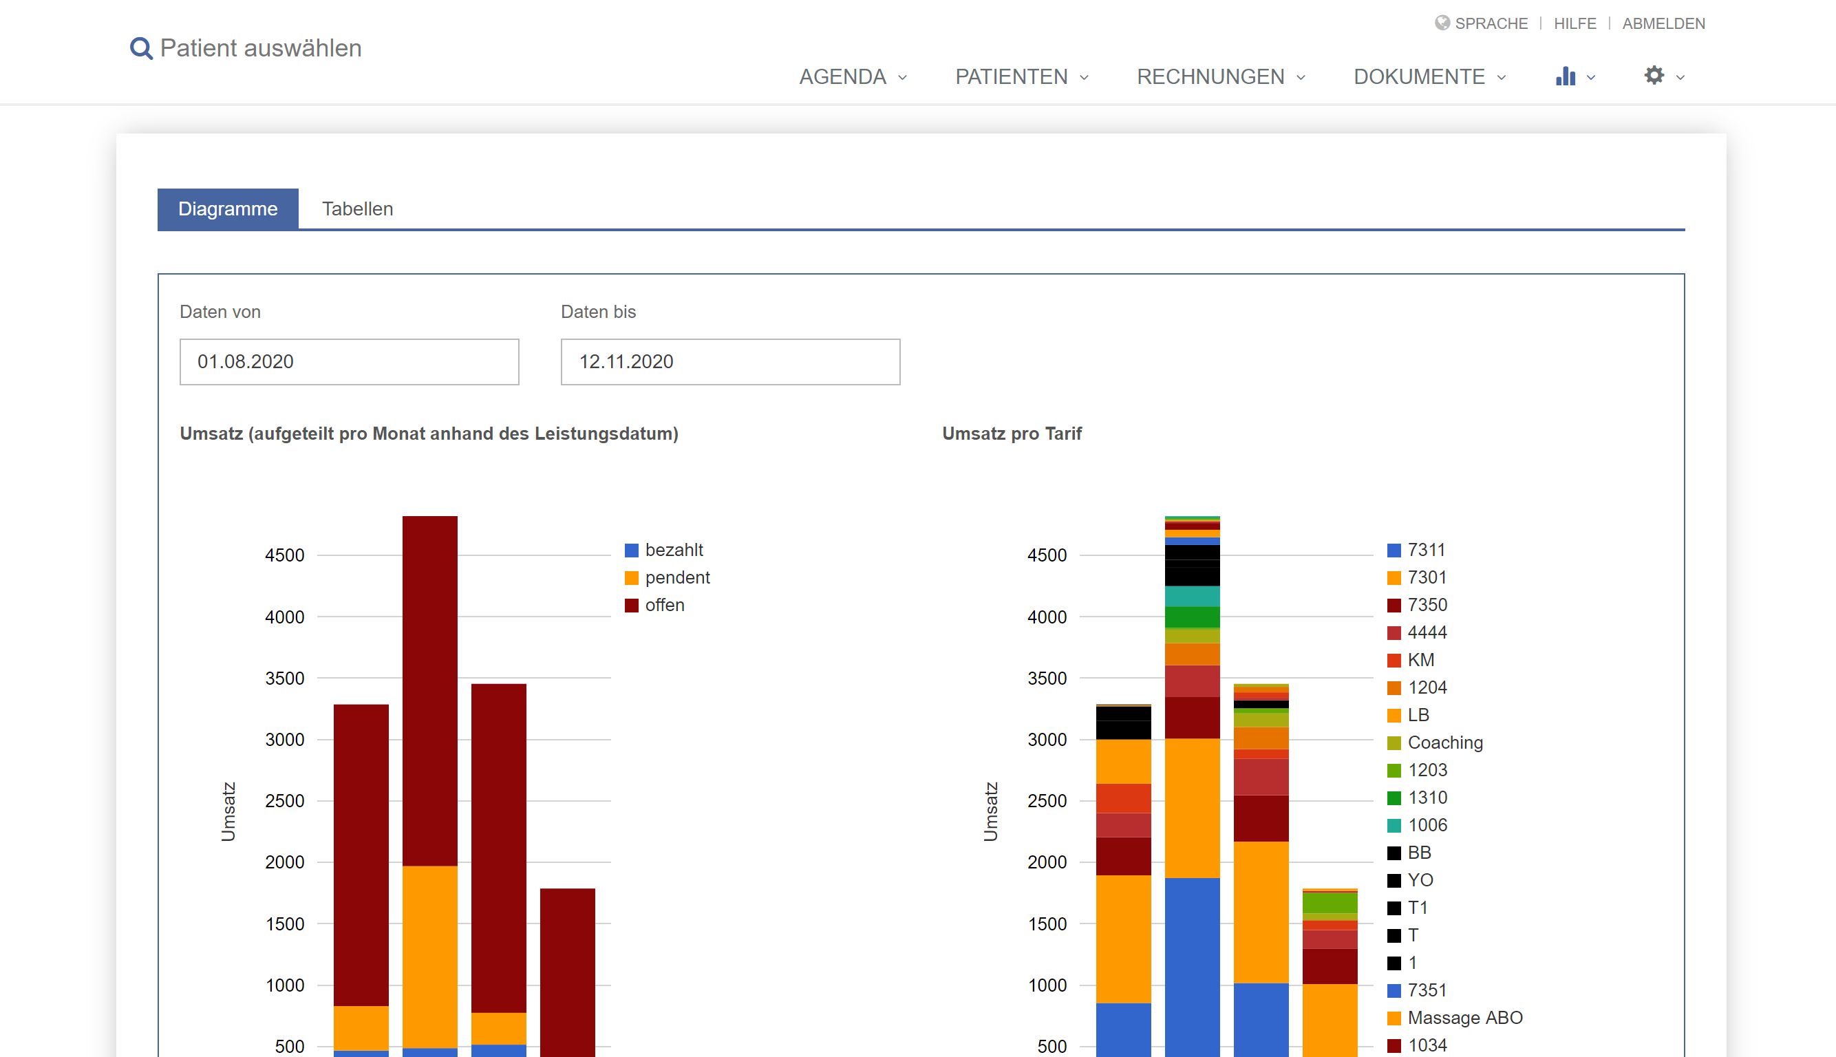Click the chevron beside the gear icon
This screenshot has height=1057, width=1836.
(1680, 78)
